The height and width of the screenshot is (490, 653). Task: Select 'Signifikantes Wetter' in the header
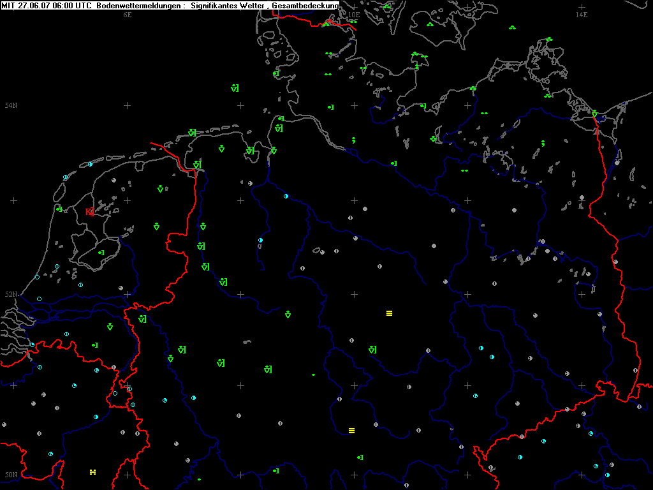229,5
